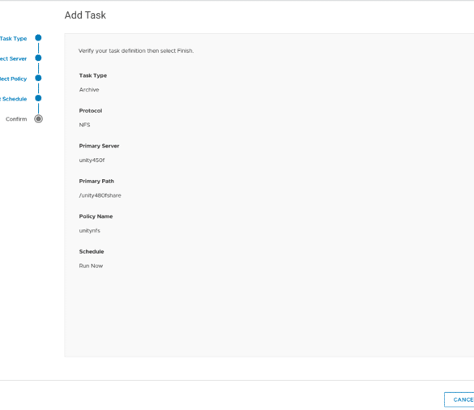This screenshot has width=474, height=410.
Task: Click the Confirm step circle indicator
Action: pos(38,119)
